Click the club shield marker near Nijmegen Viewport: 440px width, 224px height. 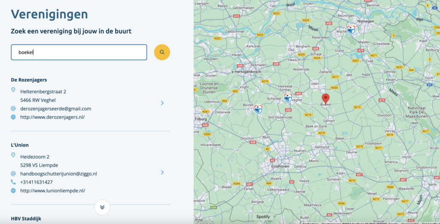point(351,29)
